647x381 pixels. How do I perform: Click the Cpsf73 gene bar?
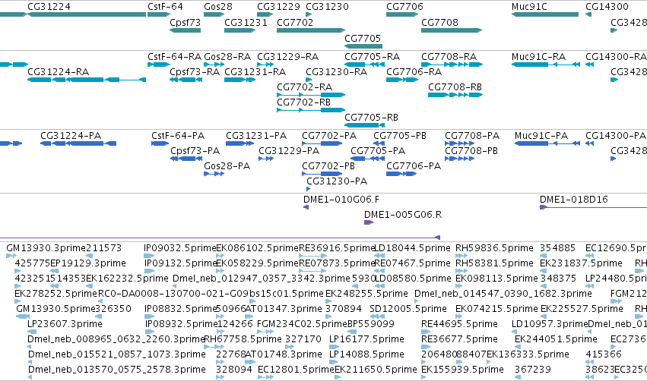click(185, 30)
